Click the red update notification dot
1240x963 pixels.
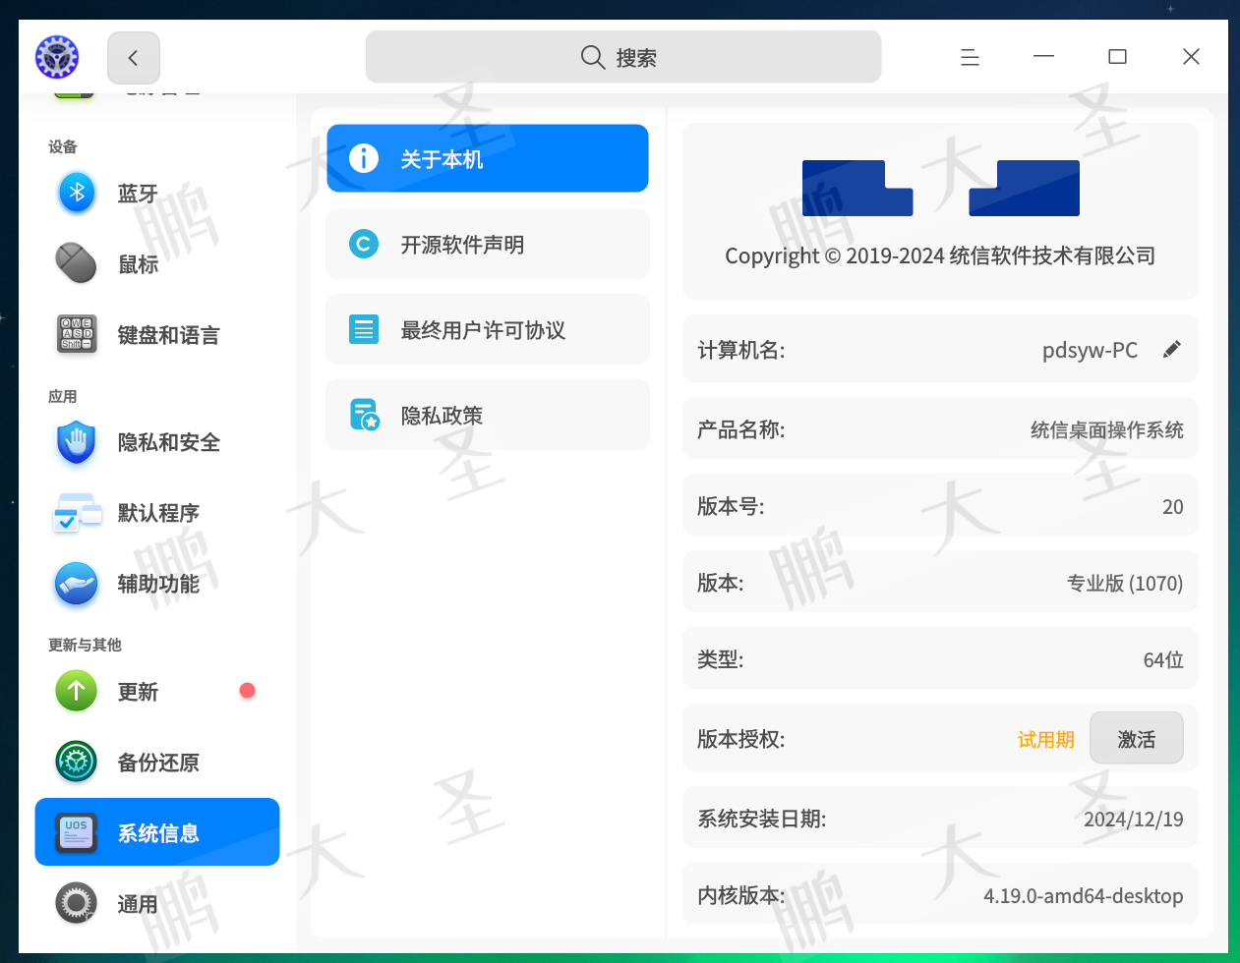[247, 691]
